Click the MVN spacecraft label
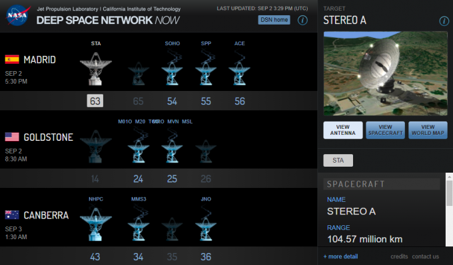The width and height of the screenshot is (453, 265). [x=173, y=122]
